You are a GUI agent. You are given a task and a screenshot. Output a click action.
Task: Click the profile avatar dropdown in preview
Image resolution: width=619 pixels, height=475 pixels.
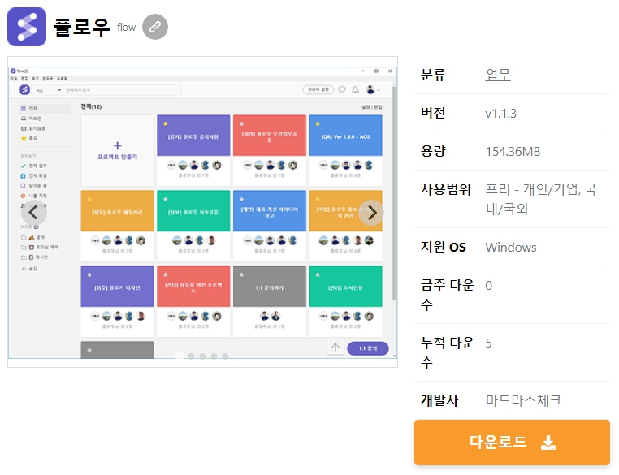(x=373, y=90)
